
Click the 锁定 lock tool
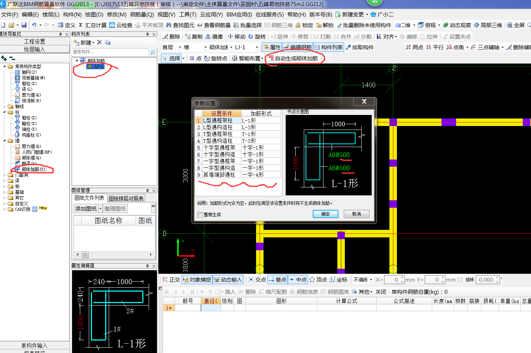pos(304,25)
